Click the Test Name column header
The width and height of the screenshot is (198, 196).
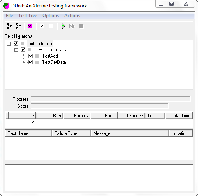tap(28, 133)
